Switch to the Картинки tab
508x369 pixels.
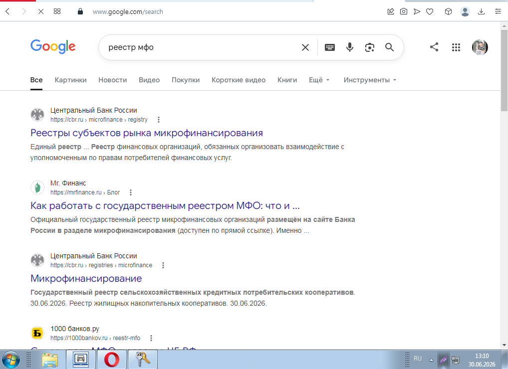[71, 80]
